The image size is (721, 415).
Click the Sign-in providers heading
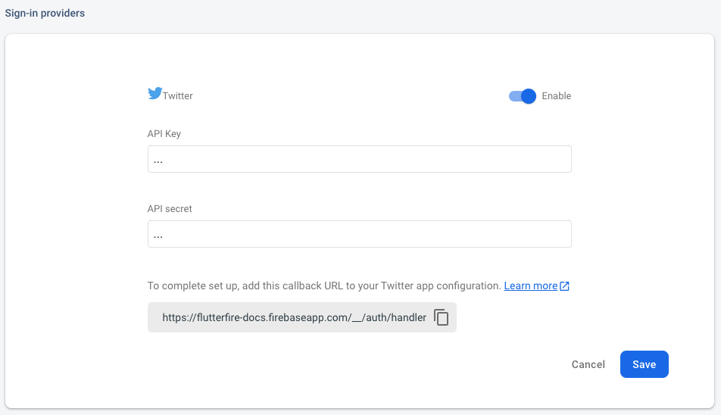pyautogui.click(x=45, y=13)
